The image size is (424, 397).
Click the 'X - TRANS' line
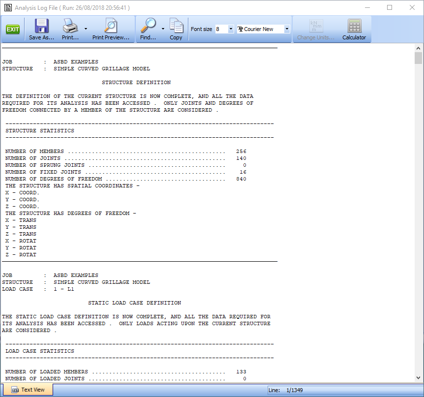pyautogui.click(x=21, y=220)
